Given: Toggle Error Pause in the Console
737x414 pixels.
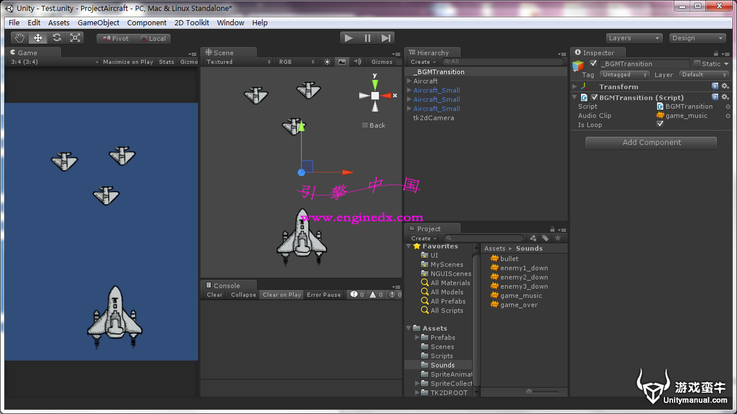Looking at the screenshot, I should (x=324, y=294).
